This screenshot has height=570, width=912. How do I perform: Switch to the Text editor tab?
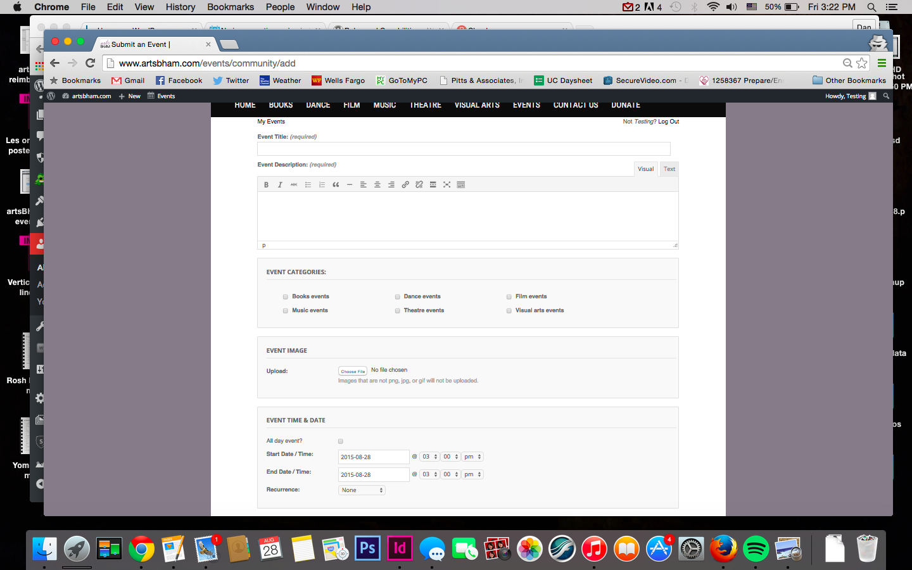[669, 169]
